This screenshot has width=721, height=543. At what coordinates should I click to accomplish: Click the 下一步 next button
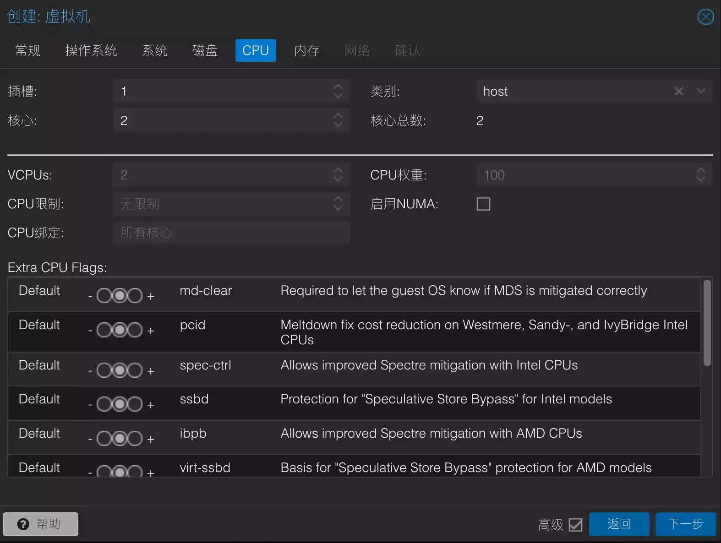pos(685,524)
